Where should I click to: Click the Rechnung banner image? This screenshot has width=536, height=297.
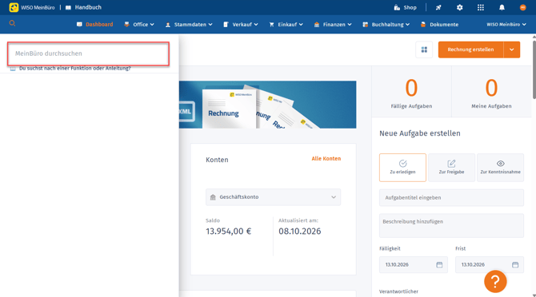[268, 105]
